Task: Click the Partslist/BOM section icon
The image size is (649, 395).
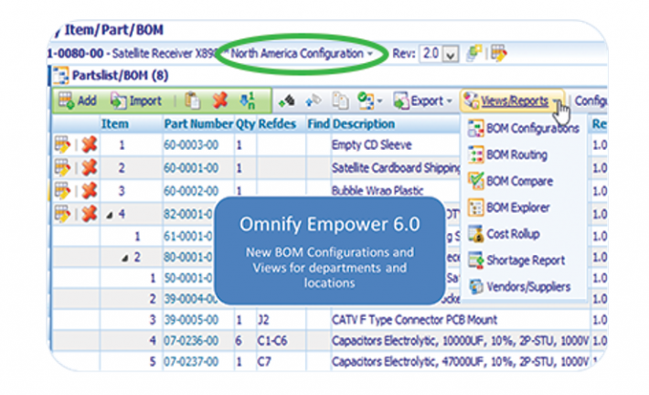Action: 61,75
